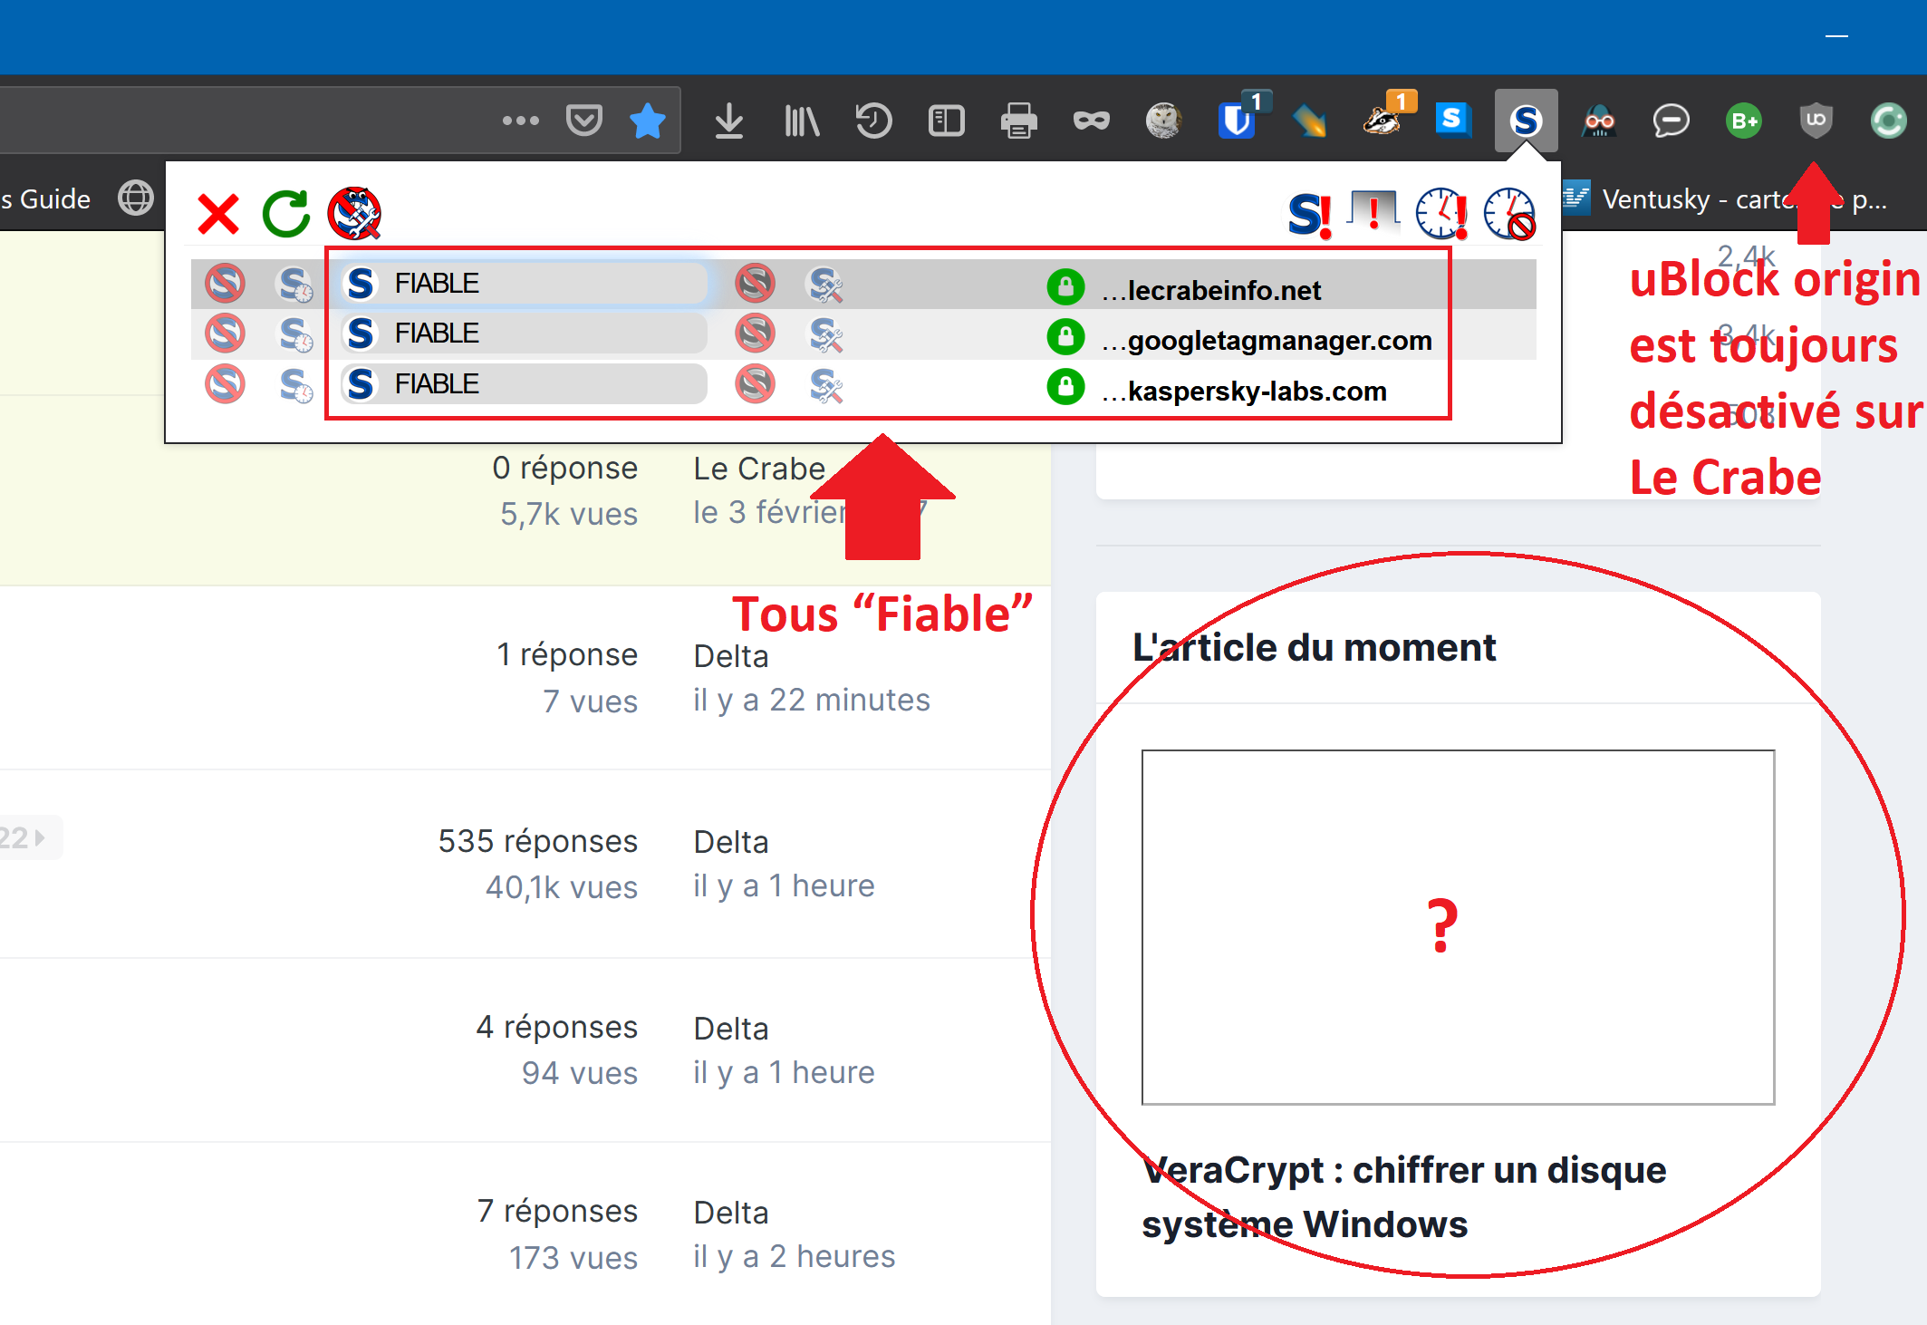Toggle HTTPS lock for googletagmanager.com
1927x1325 pixels.
click(1065, 337)
